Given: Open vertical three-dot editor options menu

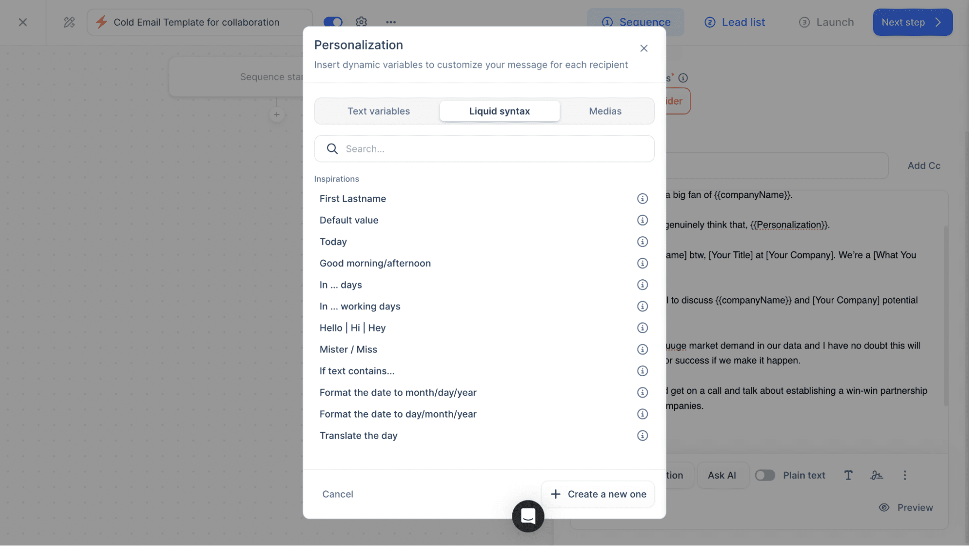Looking at the screenshot, I should (905, 475).
